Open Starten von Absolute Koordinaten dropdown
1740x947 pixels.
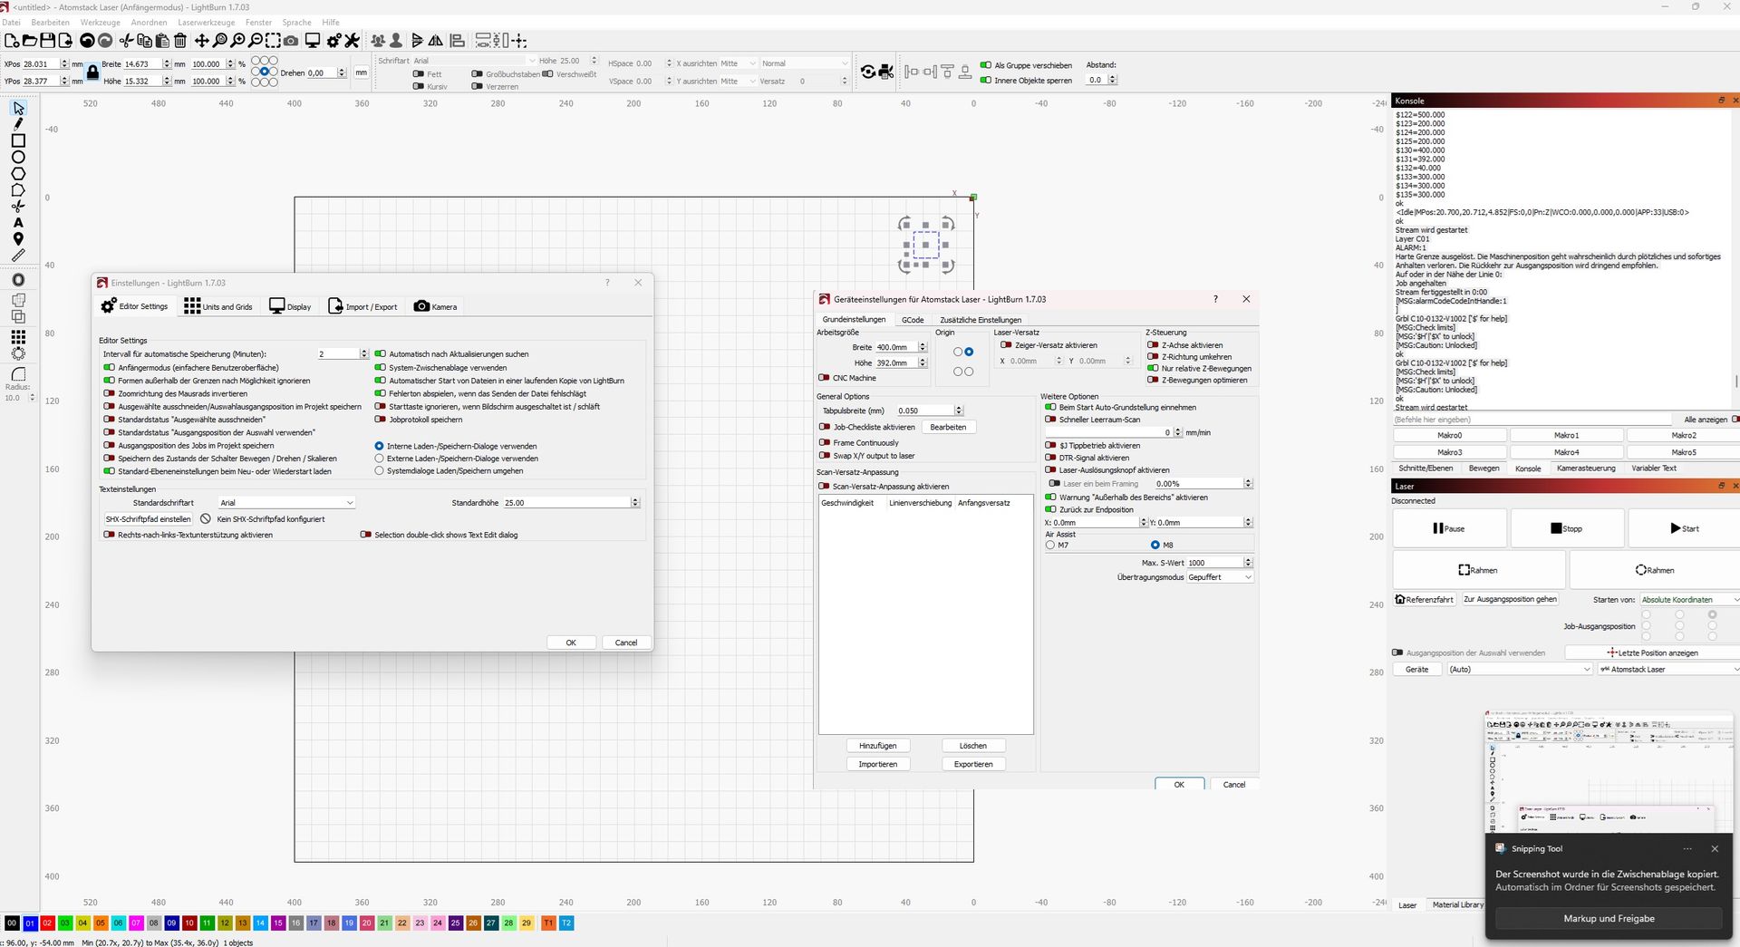tap(1689, 599)
